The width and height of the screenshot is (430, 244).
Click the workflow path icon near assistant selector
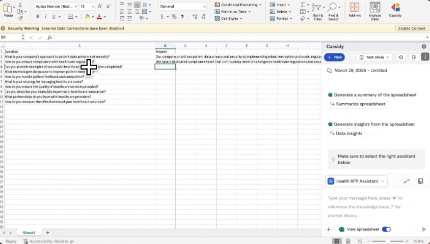407,181
